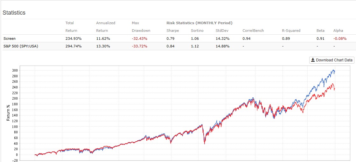Click the Risk Statistics (MONTHLY Period) heading
Image resolution: width=356 pixels, height=162 pixels.
tap(199, 23)
